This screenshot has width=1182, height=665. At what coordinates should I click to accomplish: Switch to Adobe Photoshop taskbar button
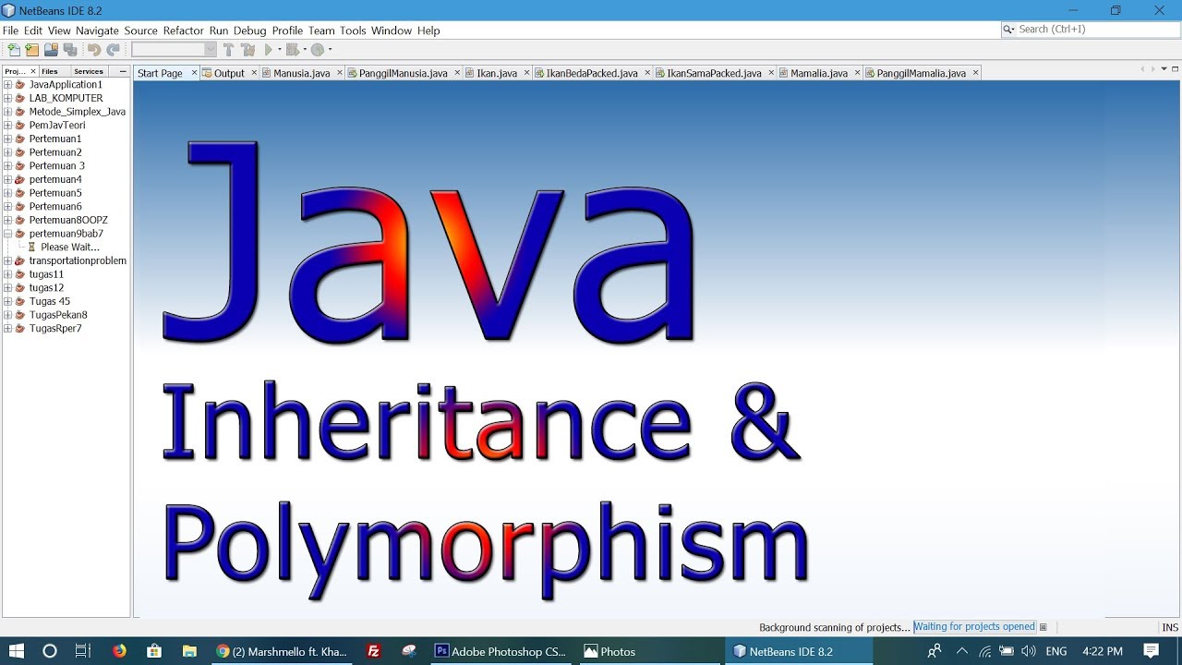pos(501,651)
